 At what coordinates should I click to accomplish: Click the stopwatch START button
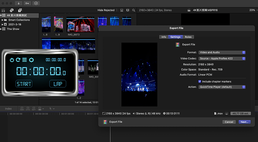click(x=24, y=84)
